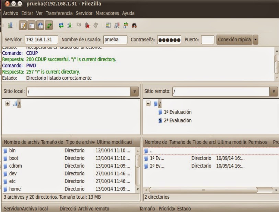This screenshot has height=212, width=279.
Task: Click the home folder icon
Action: (5, 189)
